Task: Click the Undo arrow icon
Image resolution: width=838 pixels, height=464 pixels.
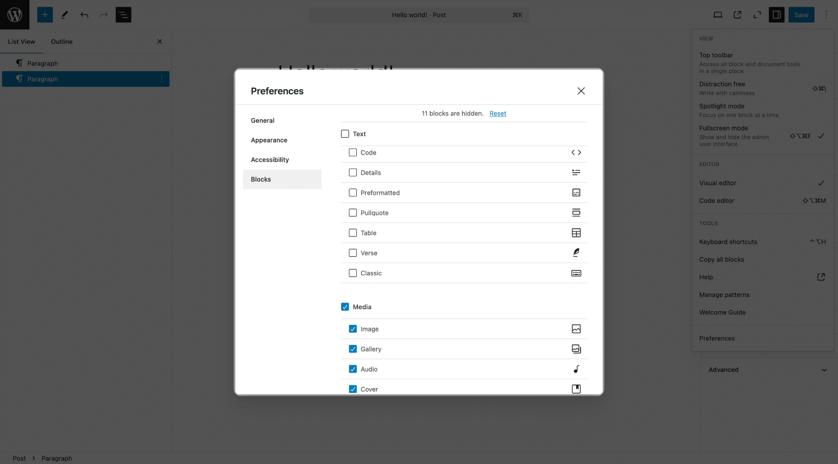Action: point(84,15)
